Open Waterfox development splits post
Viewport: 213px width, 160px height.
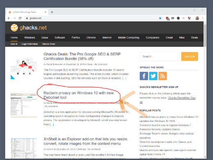165,144
